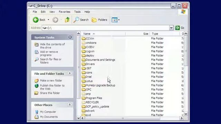This screenshot has height=124, width=221.
Task: Click the file list scroll down arrow
Action: [186, 114]
